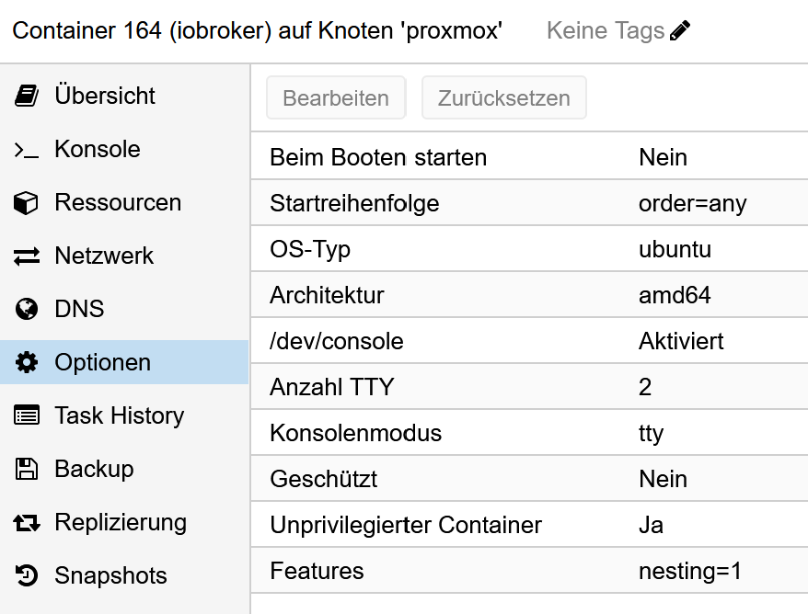The image size is (808, 614).
Task: Click the Backup floppy disk icon
Action: click(x=27, y=470)
